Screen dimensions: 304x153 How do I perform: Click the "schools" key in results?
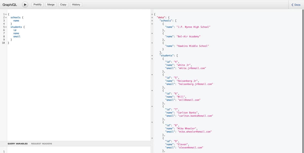(166, 21)
